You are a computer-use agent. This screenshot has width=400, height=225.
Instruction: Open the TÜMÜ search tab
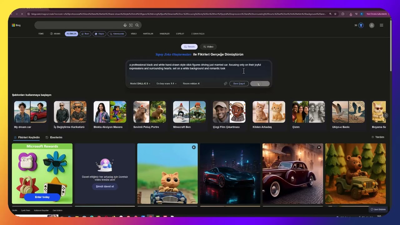click(41, 34)
